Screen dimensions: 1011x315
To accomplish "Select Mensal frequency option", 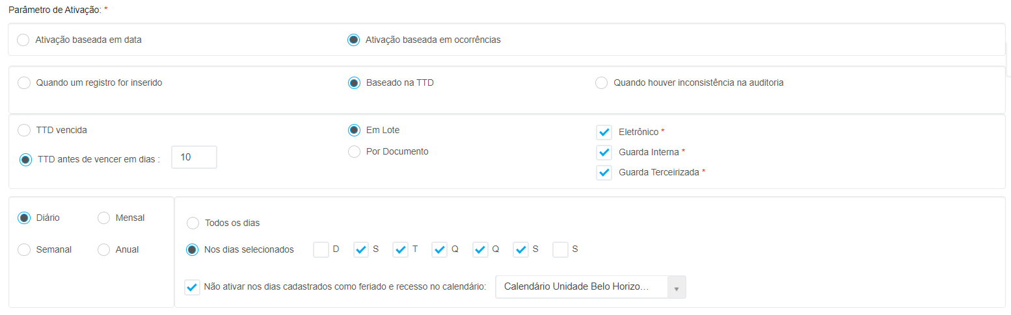I will coord(103,218).
